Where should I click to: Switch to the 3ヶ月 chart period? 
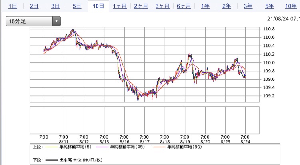[x=162, y=6]
